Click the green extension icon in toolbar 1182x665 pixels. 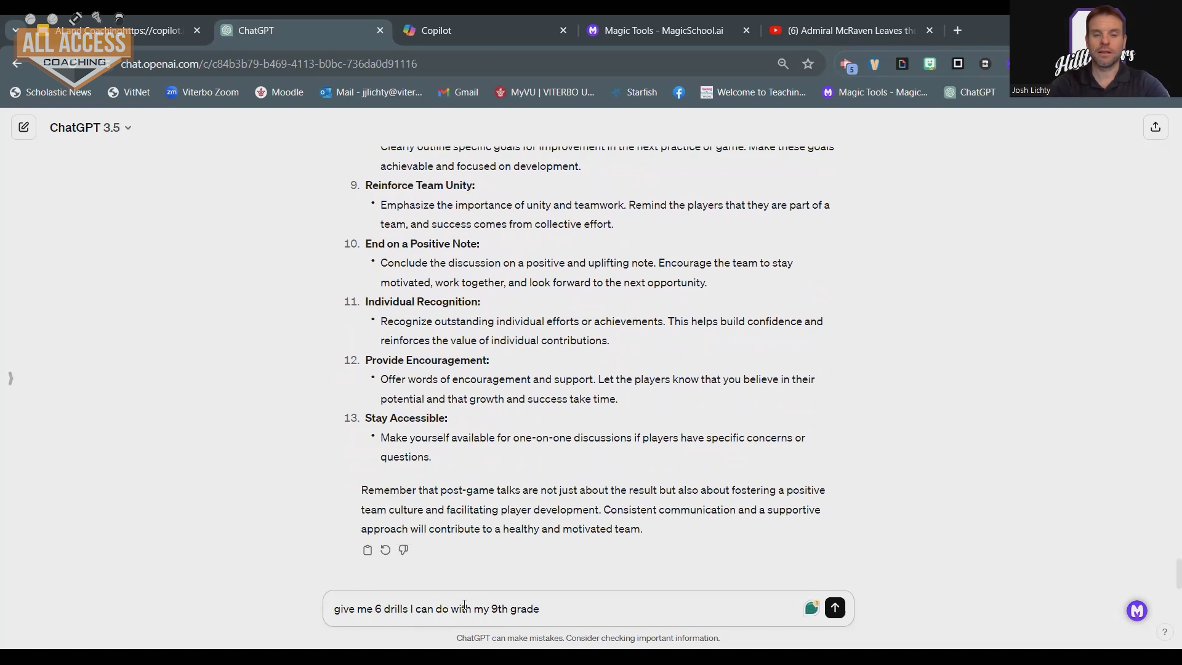[x=930, y=63]
